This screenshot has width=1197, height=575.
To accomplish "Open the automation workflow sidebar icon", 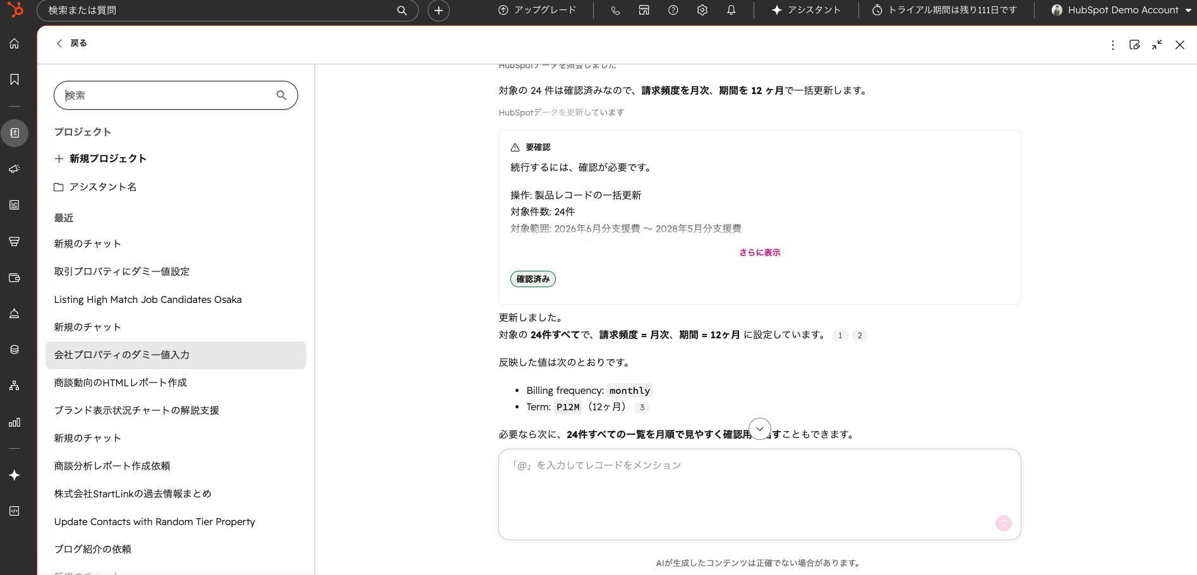I will coord(15,386).
